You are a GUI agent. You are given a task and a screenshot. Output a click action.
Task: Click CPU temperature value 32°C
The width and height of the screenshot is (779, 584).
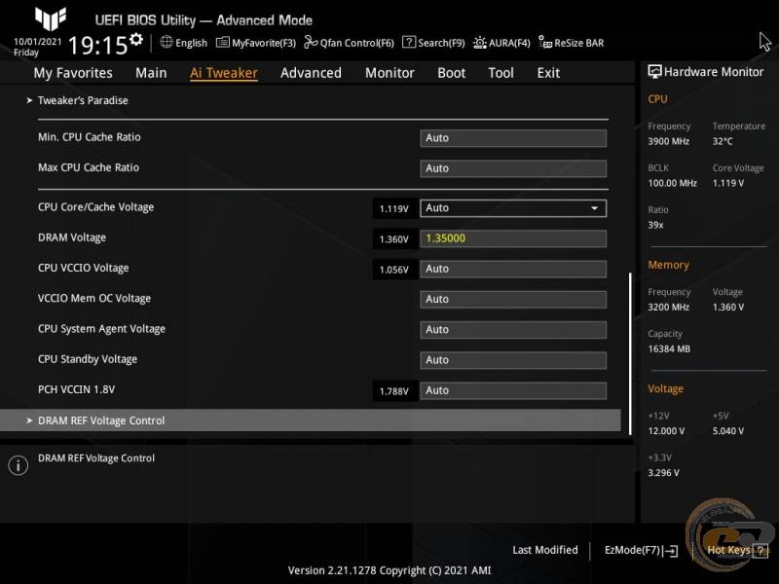pyautogui.click(x=723, y=141)
